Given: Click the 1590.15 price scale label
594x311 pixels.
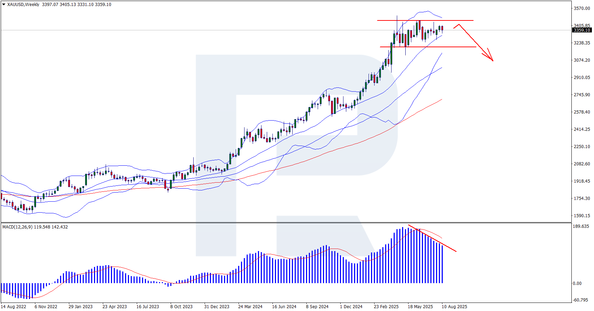Looking at the screenshot, I should tap(582, 216).
